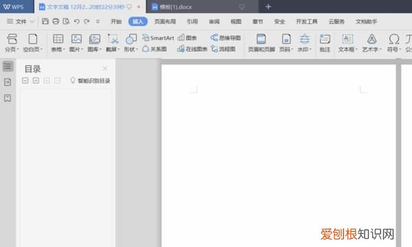The height and width of the screenshot is (247, 412).
Task: Open the 视图 ribbon tab
Action: point(236,21)
